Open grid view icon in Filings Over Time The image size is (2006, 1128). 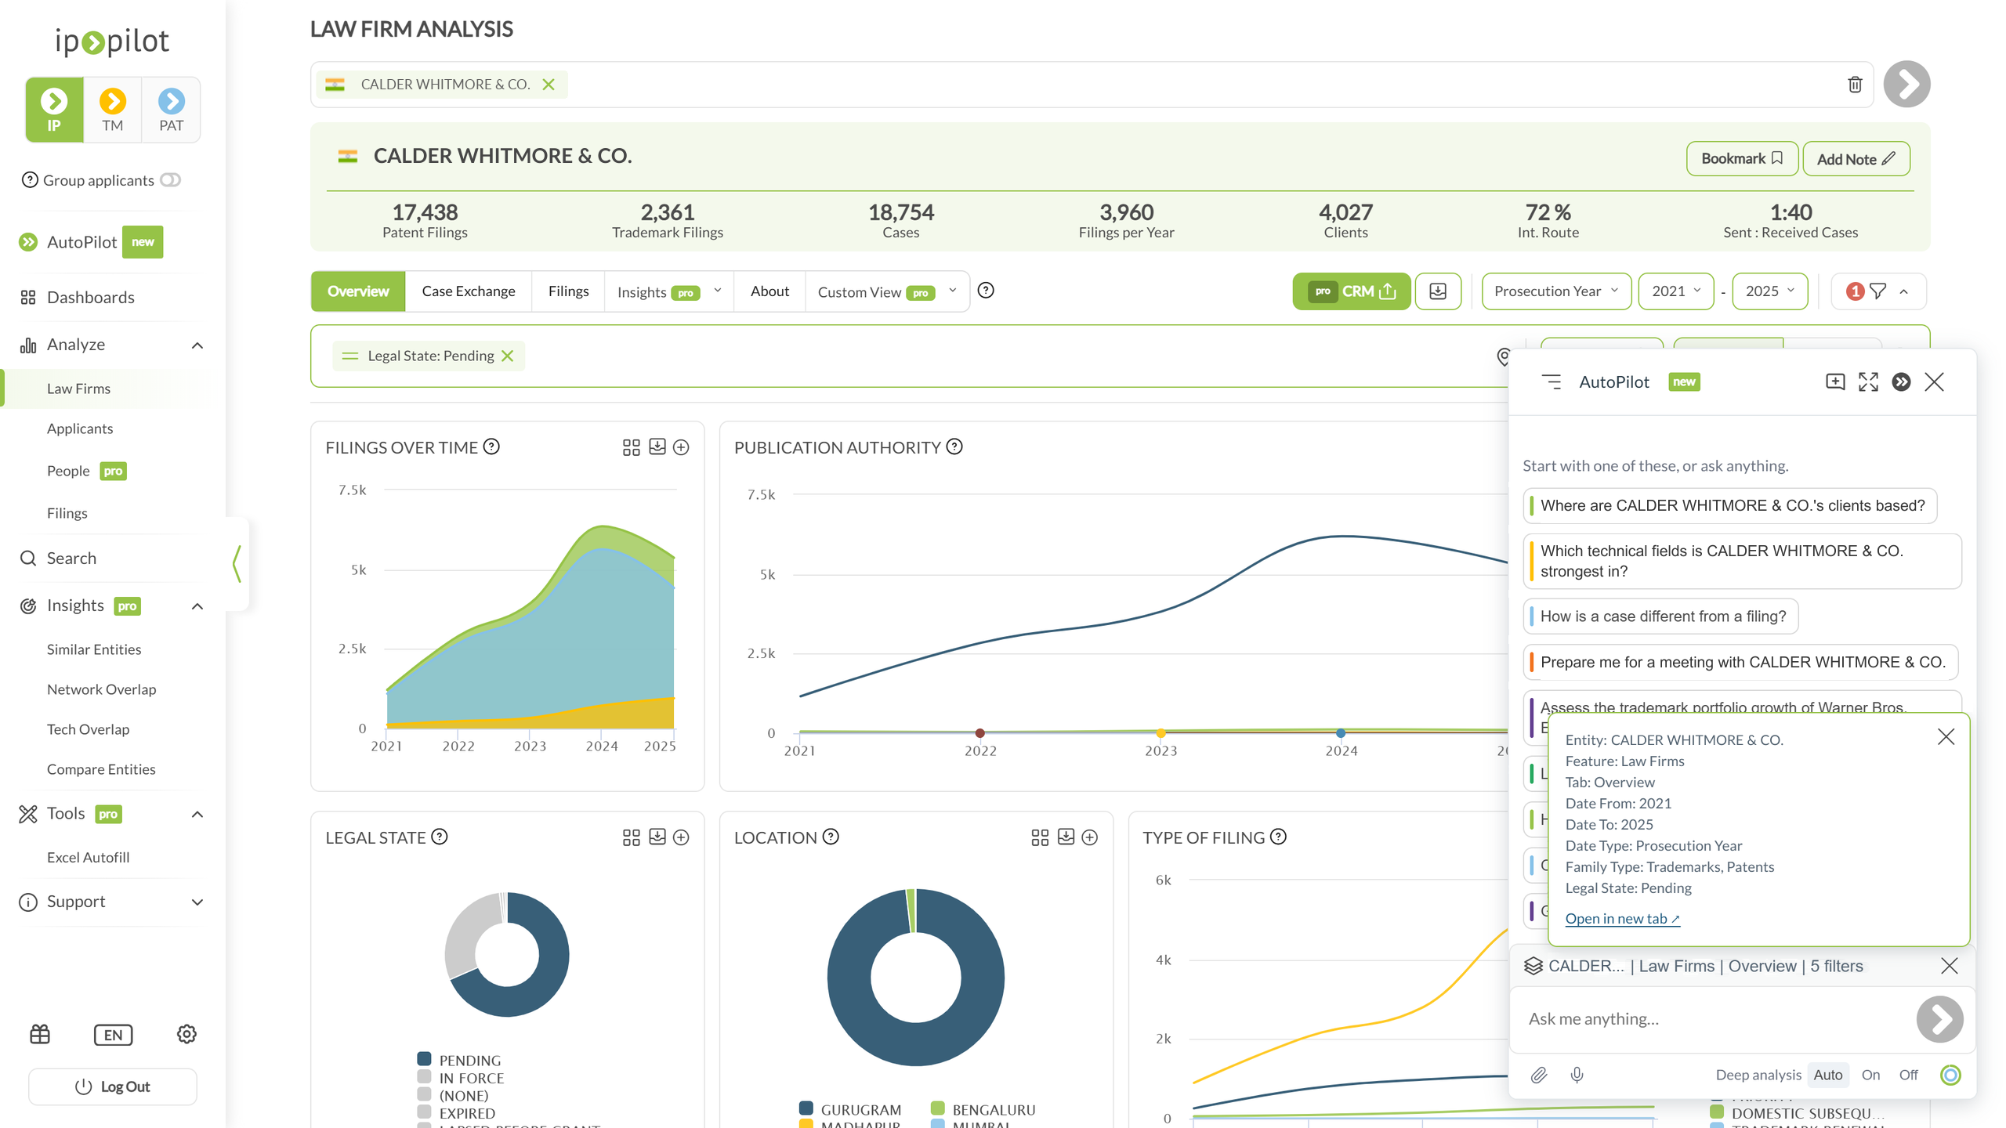pyautogui.click(x=632, y=447)
